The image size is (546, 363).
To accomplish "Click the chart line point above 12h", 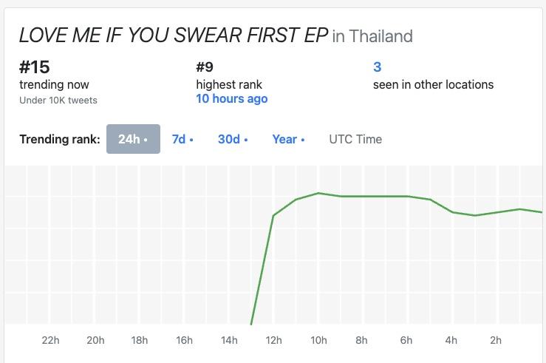I will point(273,216).
